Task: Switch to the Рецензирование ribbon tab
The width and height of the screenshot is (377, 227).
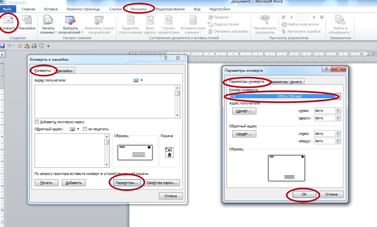Action: pos(170,9)
